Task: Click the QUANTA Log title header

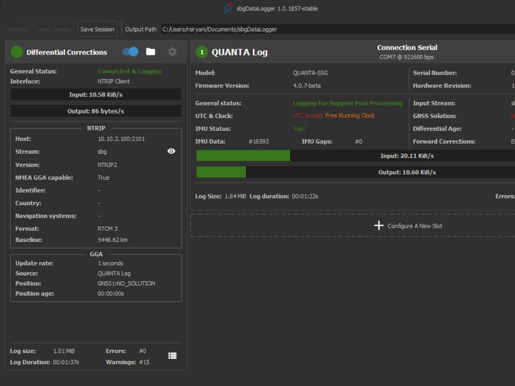Action: click(239, 52)
